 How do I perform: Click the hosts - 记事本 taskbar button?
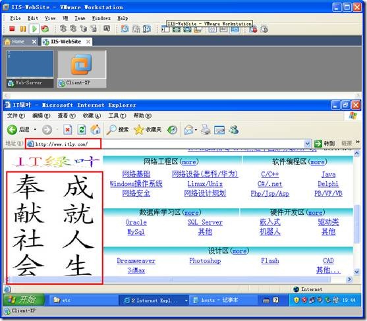223,300
